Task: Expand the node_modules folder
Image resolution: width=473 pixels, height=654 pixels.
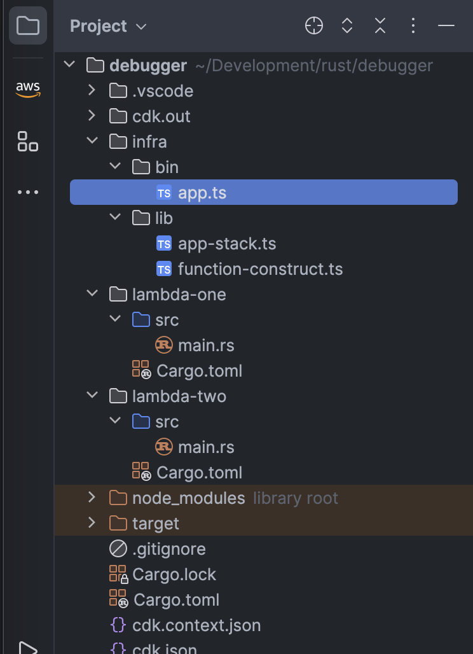Action: click(x=92, y=497)
